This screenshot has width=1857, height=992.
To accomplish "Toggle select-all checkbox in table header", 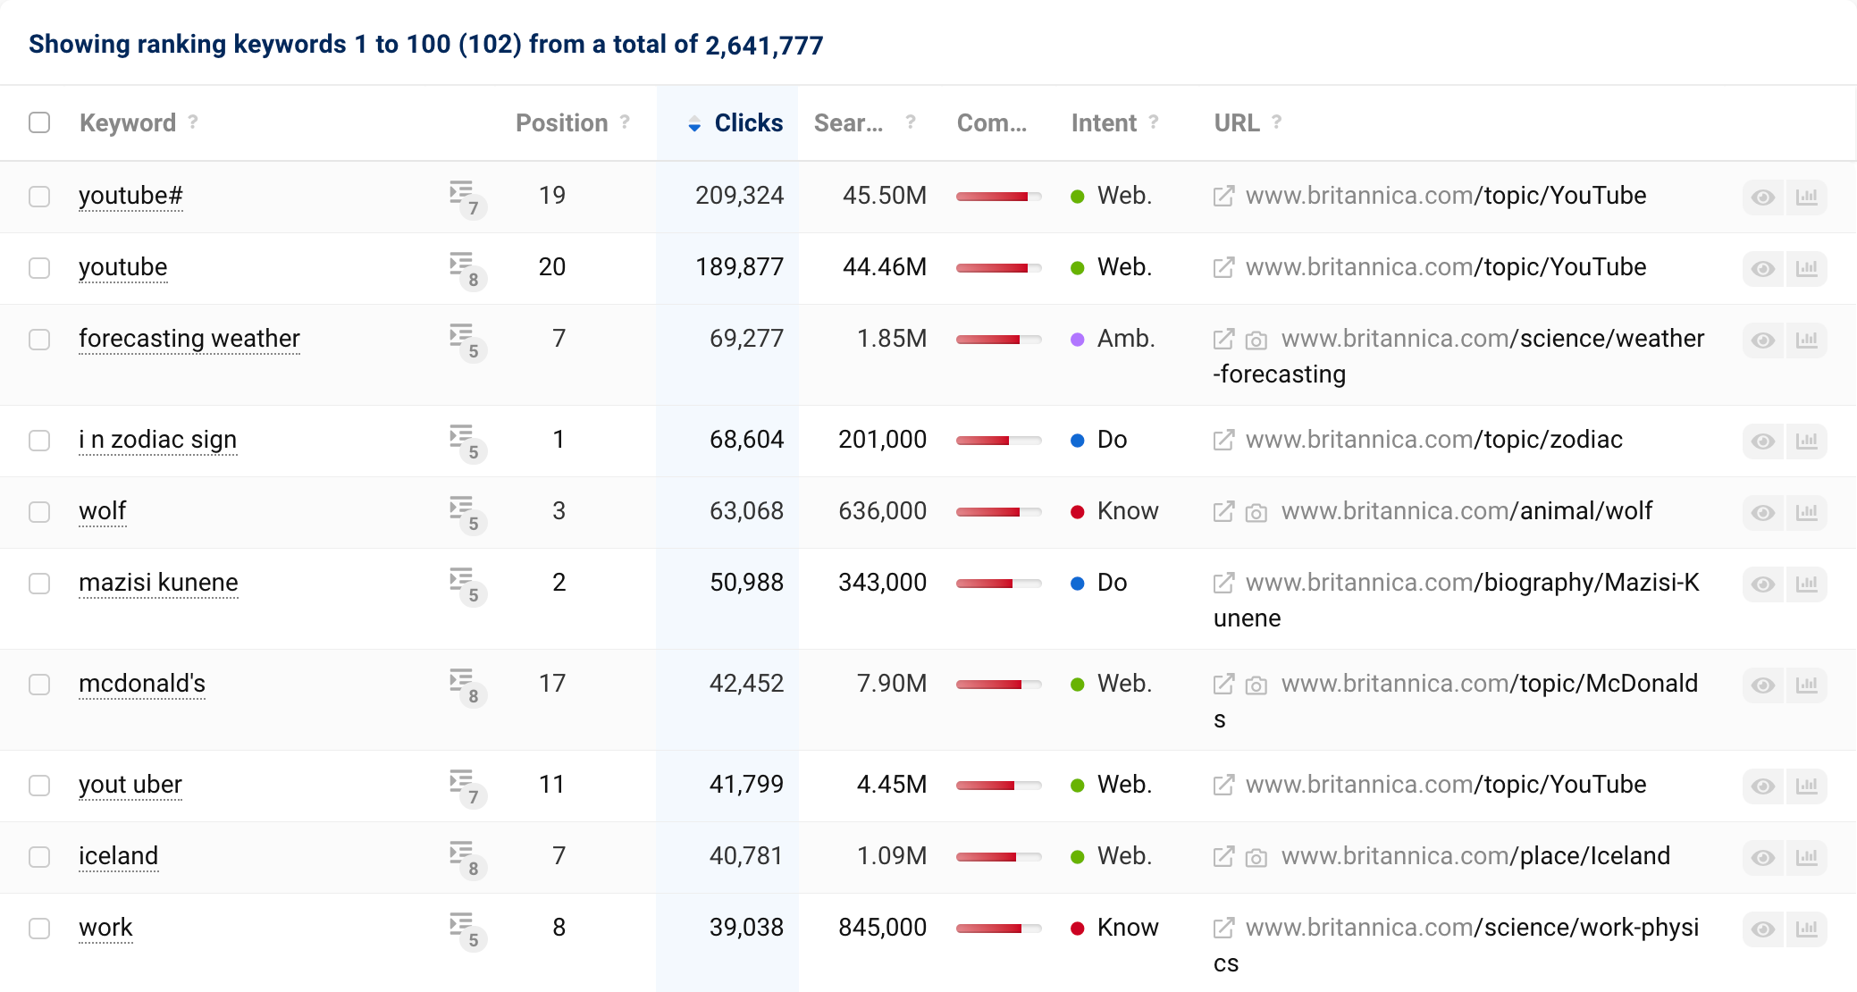I will click(39, 122).
